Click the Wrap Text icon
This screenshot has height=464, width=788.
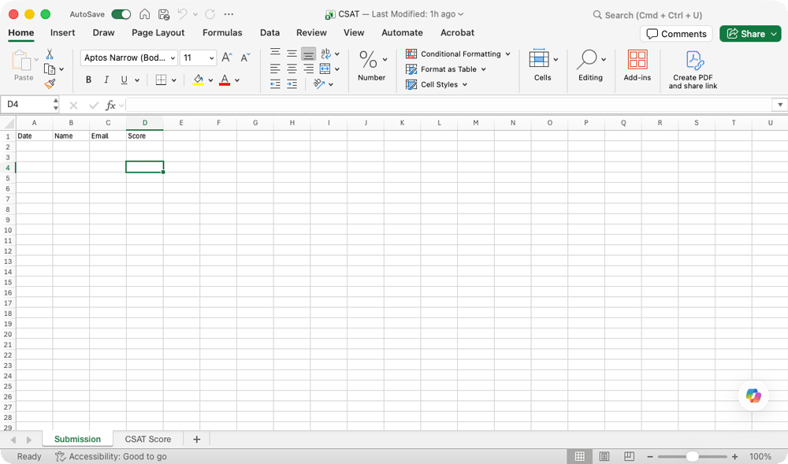point(325,54)
